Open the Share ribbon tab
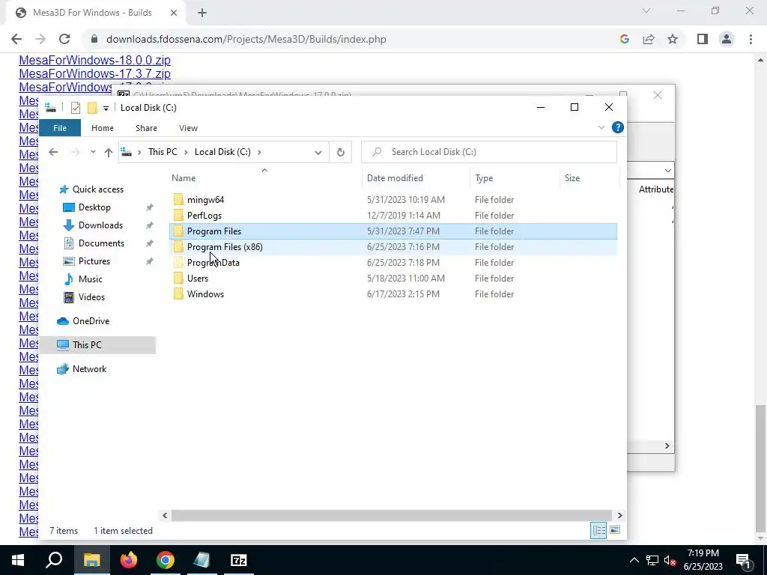 (146, 128)
